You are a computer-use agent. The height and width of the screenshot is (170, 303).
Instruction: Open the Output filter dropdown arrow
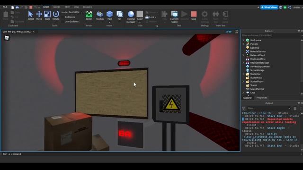[x=289, y=108]
